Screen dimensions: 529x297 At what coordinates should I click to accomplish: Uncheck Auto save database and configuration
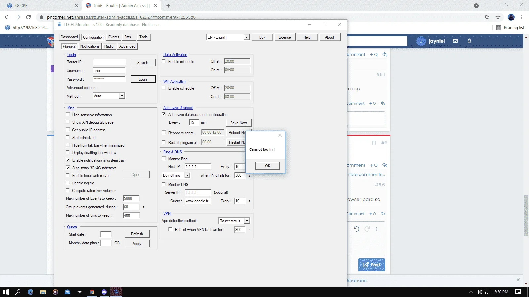pos(164,114)
